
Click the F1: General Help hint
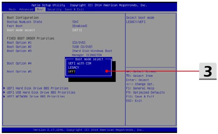pyautogui.click(x=140, y=88)
